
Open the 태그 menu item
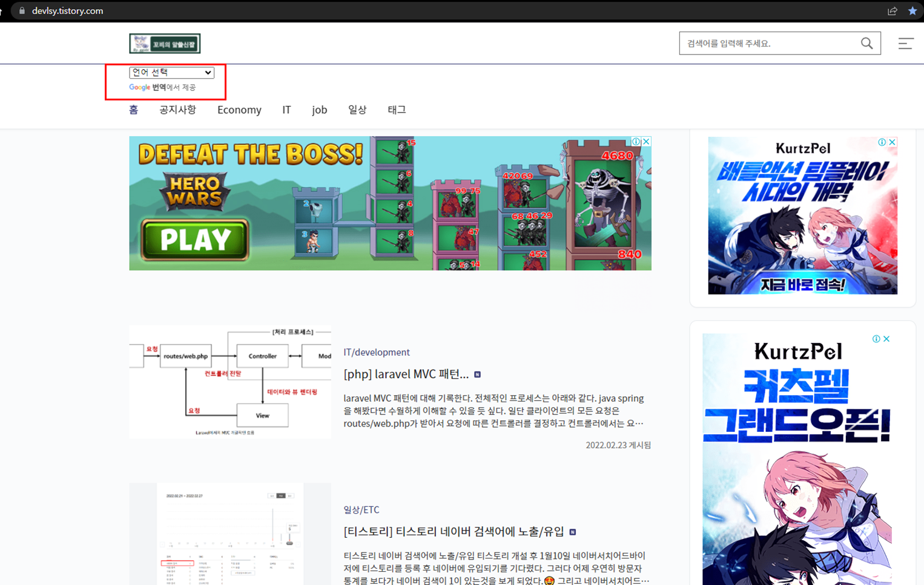click(397, 109)
